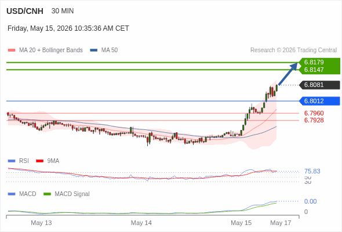
Task: Click the red support level 6.7928
Action: 314,120
